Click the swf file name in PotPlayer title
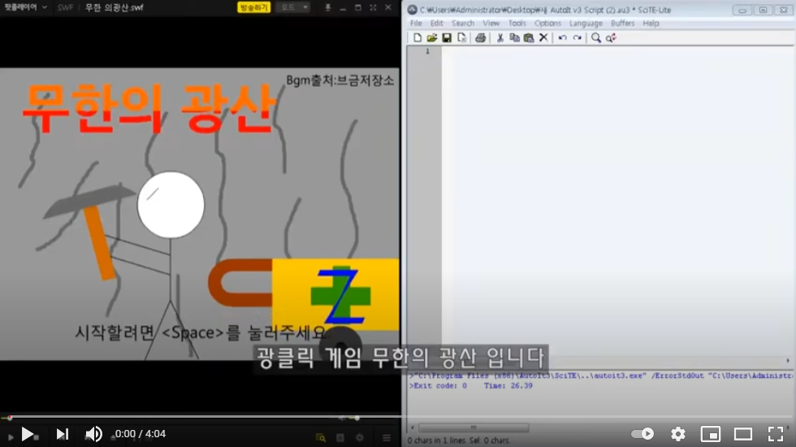This screenshot has width=796, height=447. point(115,7)
